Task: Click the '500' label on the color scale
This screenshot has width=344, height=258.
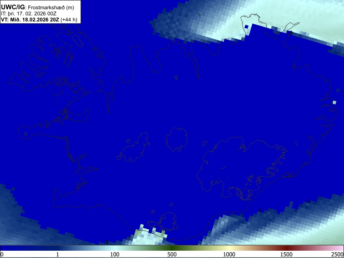Action: point(172,254)
